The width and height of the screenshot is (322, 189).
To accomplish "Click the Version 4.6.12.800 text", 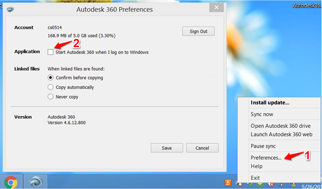I will point(67,123).
